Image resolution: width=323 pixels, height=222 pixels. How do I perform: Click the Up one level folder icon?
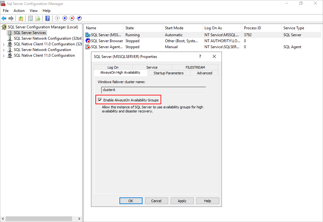pyautogui.click(x=21, y=18)
